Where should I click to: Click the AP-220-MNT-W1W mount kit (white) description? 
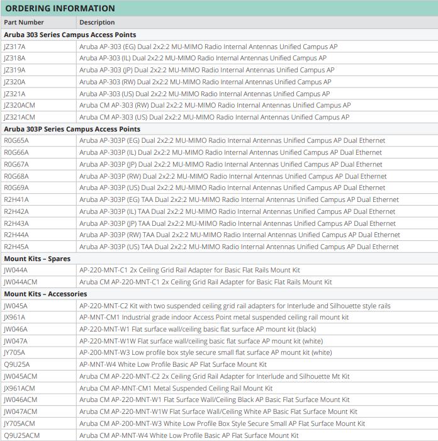[201, 341]
